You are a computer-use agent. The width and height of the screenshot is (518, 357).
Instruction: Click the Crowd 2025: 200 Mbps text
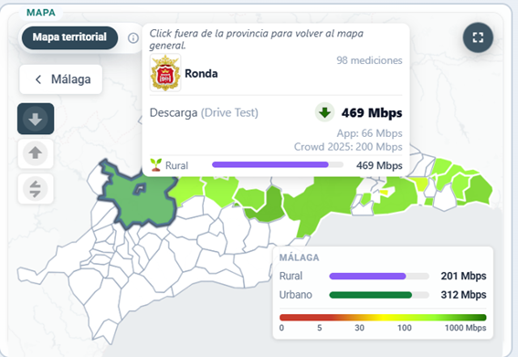(348, 147)
